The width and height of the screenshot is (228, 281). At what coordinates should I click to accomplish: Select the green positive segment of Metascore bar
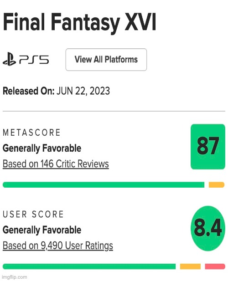tap(104, 184)
